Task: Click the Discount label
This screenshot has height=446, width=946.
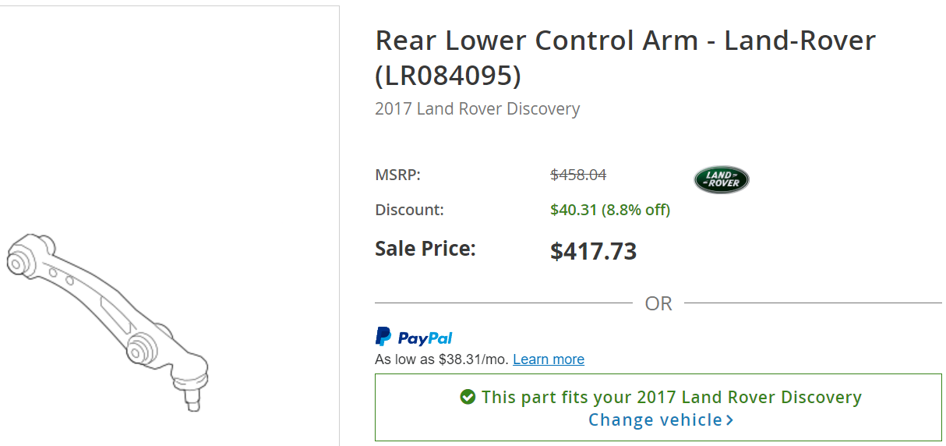Action: pyautogui.click(x=409, y=210)
